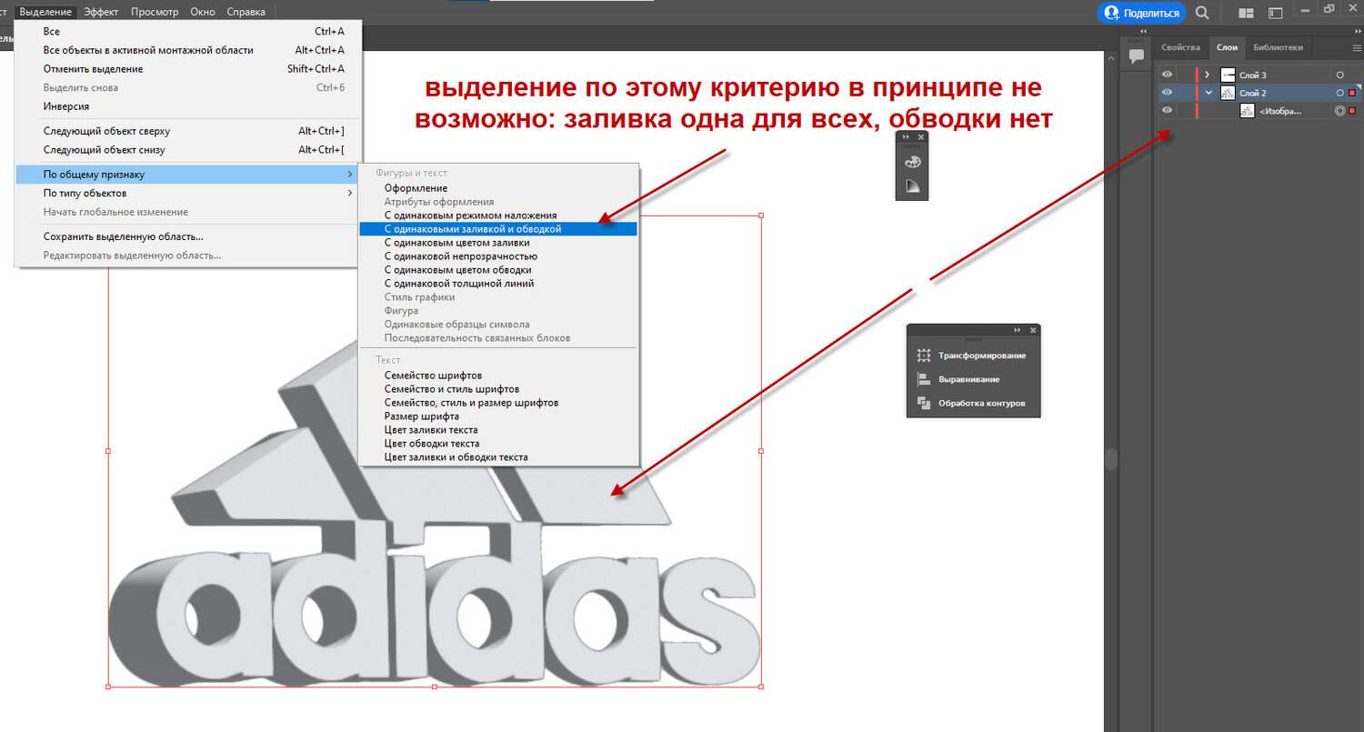Image resolution: width=1364 pixels, height=732 pixels.
Task: Hide Слой 2 using its eye icon
Action: click(x=1168, y=93)
